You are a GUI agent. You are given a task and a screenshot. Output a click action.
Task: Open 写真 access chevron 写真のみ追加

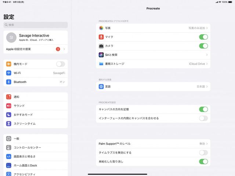(207, 28)
